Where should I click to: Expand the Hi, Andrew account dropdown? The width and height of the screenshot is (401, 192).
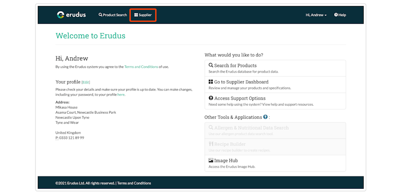pyautogui.click(x=316, y=15)
